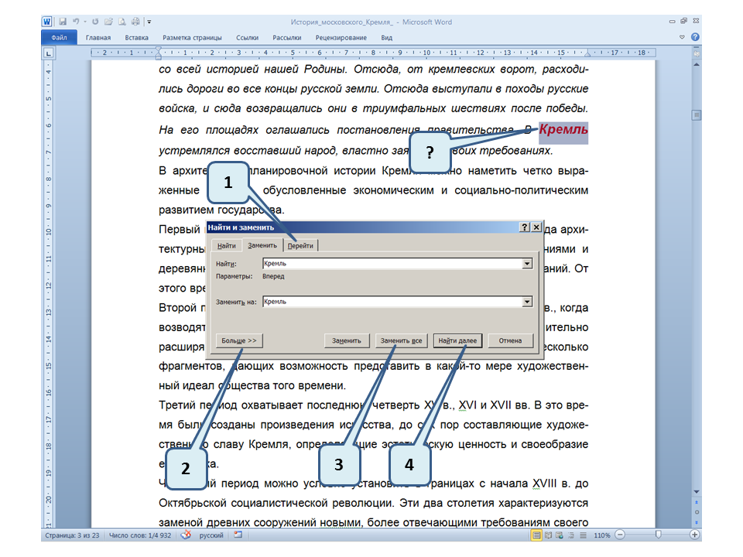Click the zoom in plus icon
Screen dimensions: 743x557
tap(695, 535)
